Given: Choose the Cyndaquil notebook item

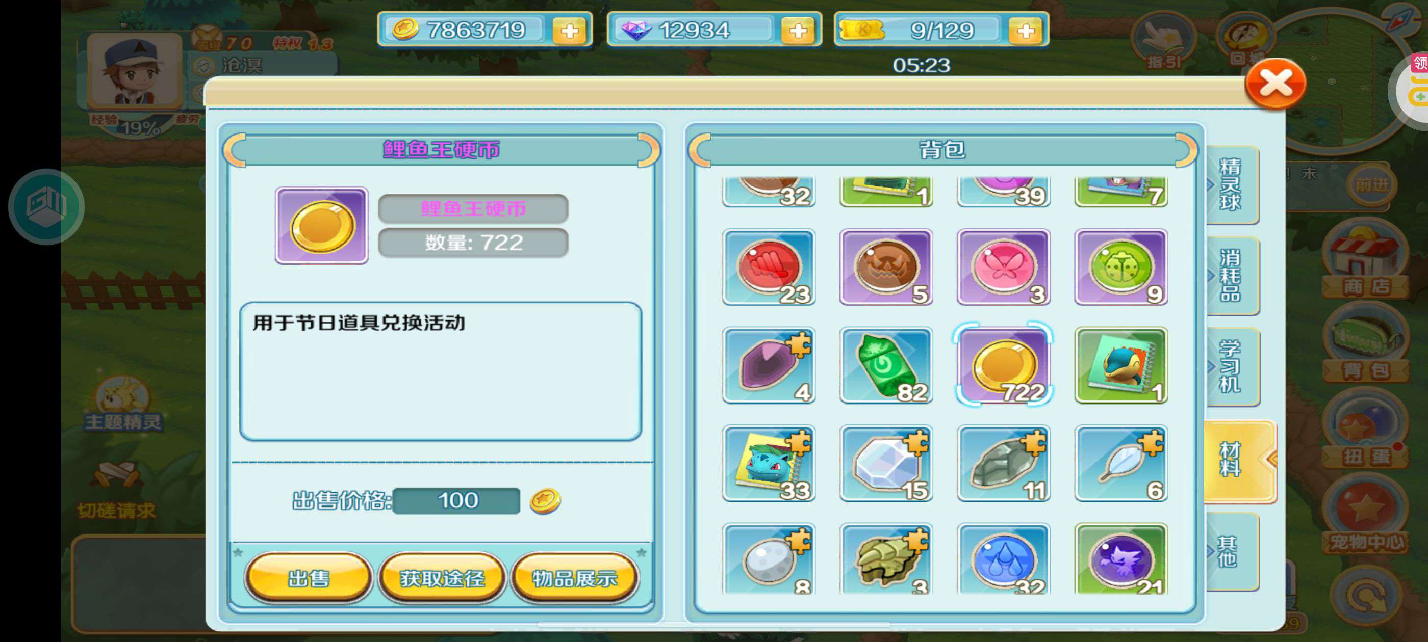Looking at the screenshot, I should 1121,365.
